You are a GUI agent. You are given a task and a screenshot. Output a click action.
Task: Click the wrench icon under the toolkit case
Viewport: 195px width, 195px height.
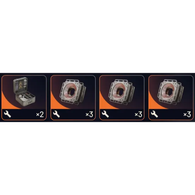pyautogui.click(x=7, y=114)
